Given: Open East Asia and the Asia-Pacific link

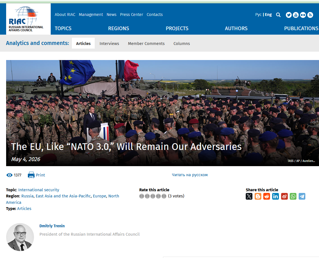Looking at the screenshot, I should pos(63,196).
